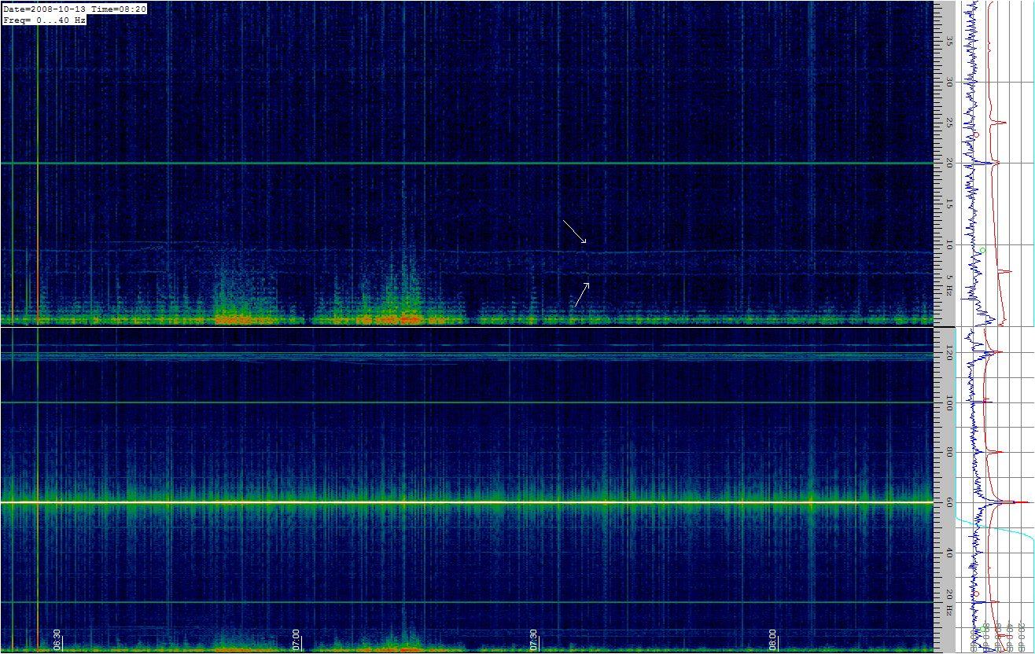Click the 25 tick on upper frequency scale
This screenshot has width=1035, height=654.
point(949,123)
